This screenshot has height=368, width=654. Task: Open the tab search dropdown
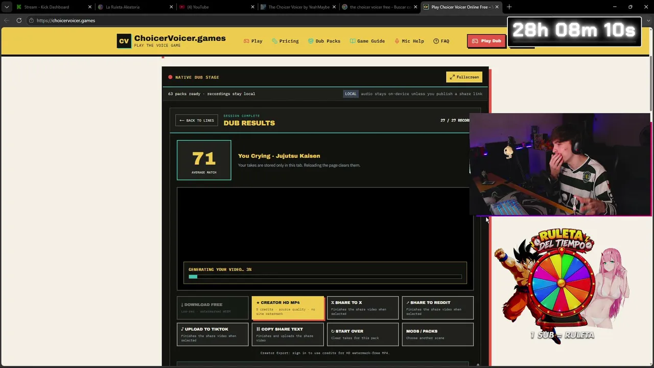(7, 7)
